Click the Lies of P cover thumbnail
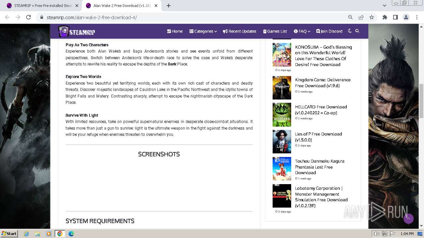Image resolution: width=424 pixels, height=238 pixels. coord(282,142)
